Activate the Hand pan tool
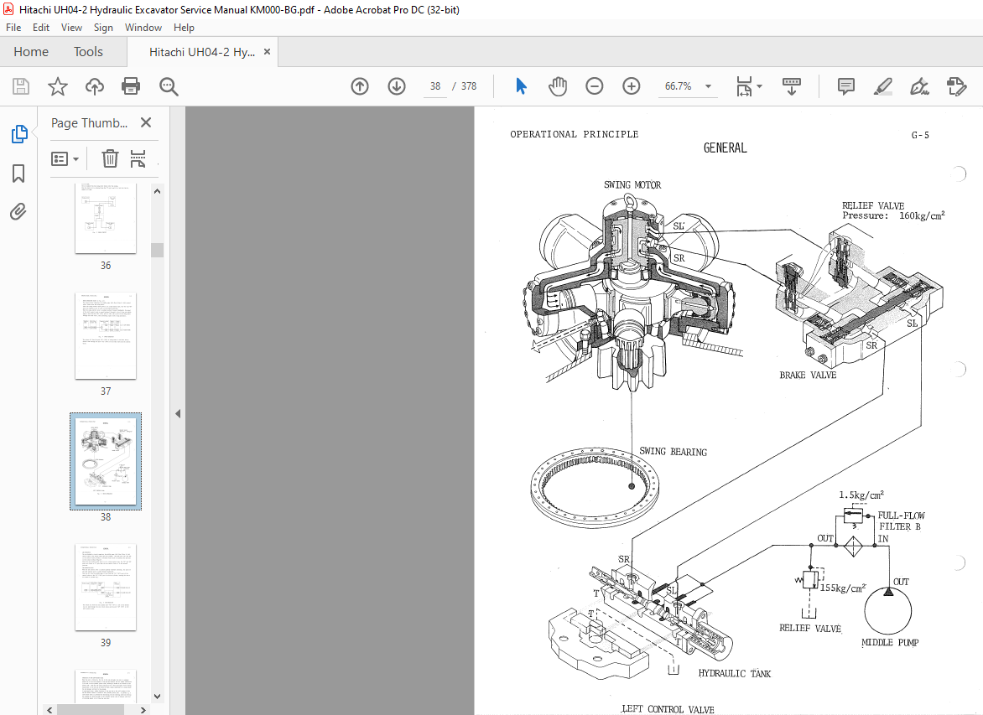The image size is (983, 715). (x=557, y=86)
